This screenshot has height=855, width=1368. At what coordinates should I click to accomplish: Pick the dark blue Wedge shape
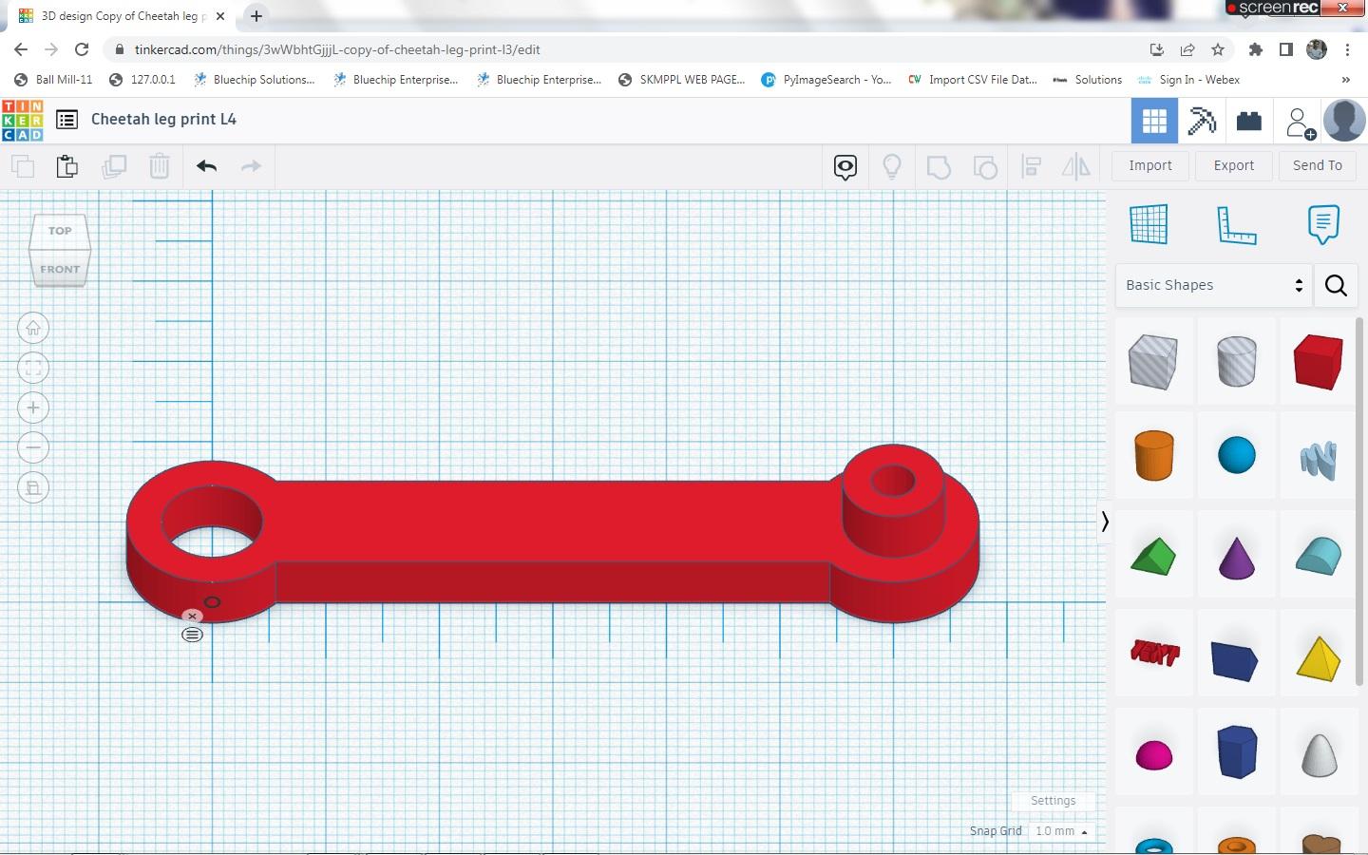(1235, 659)
